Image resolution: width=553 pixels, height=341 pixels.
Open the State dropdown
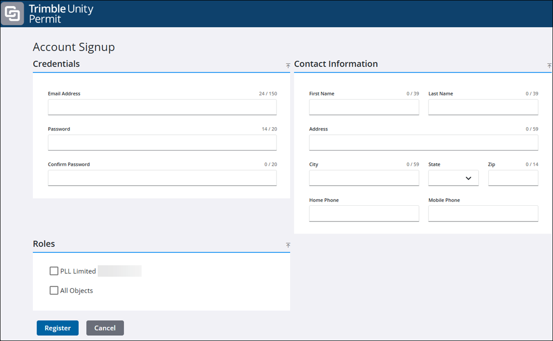[x=453, y=178]
